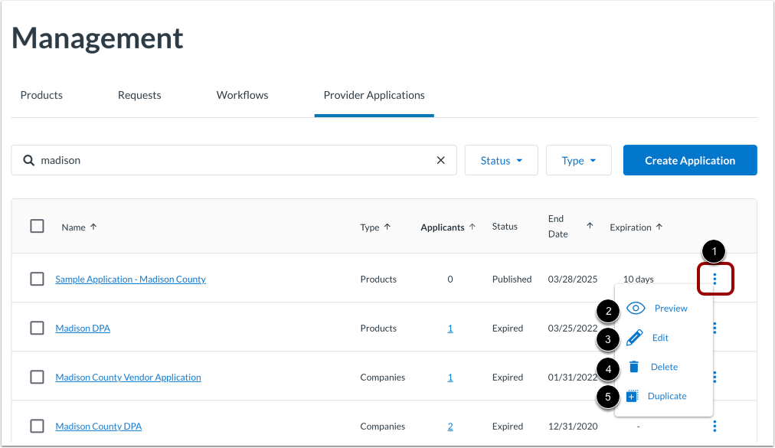Toggle sorting on the Name column arrow
The width and height of the screenshot is (775, 448).
click(x=93, y=227)
